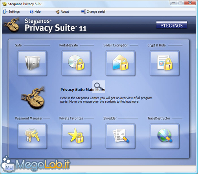
Task: Select Change serial menu item
Action: coord(96,12)
